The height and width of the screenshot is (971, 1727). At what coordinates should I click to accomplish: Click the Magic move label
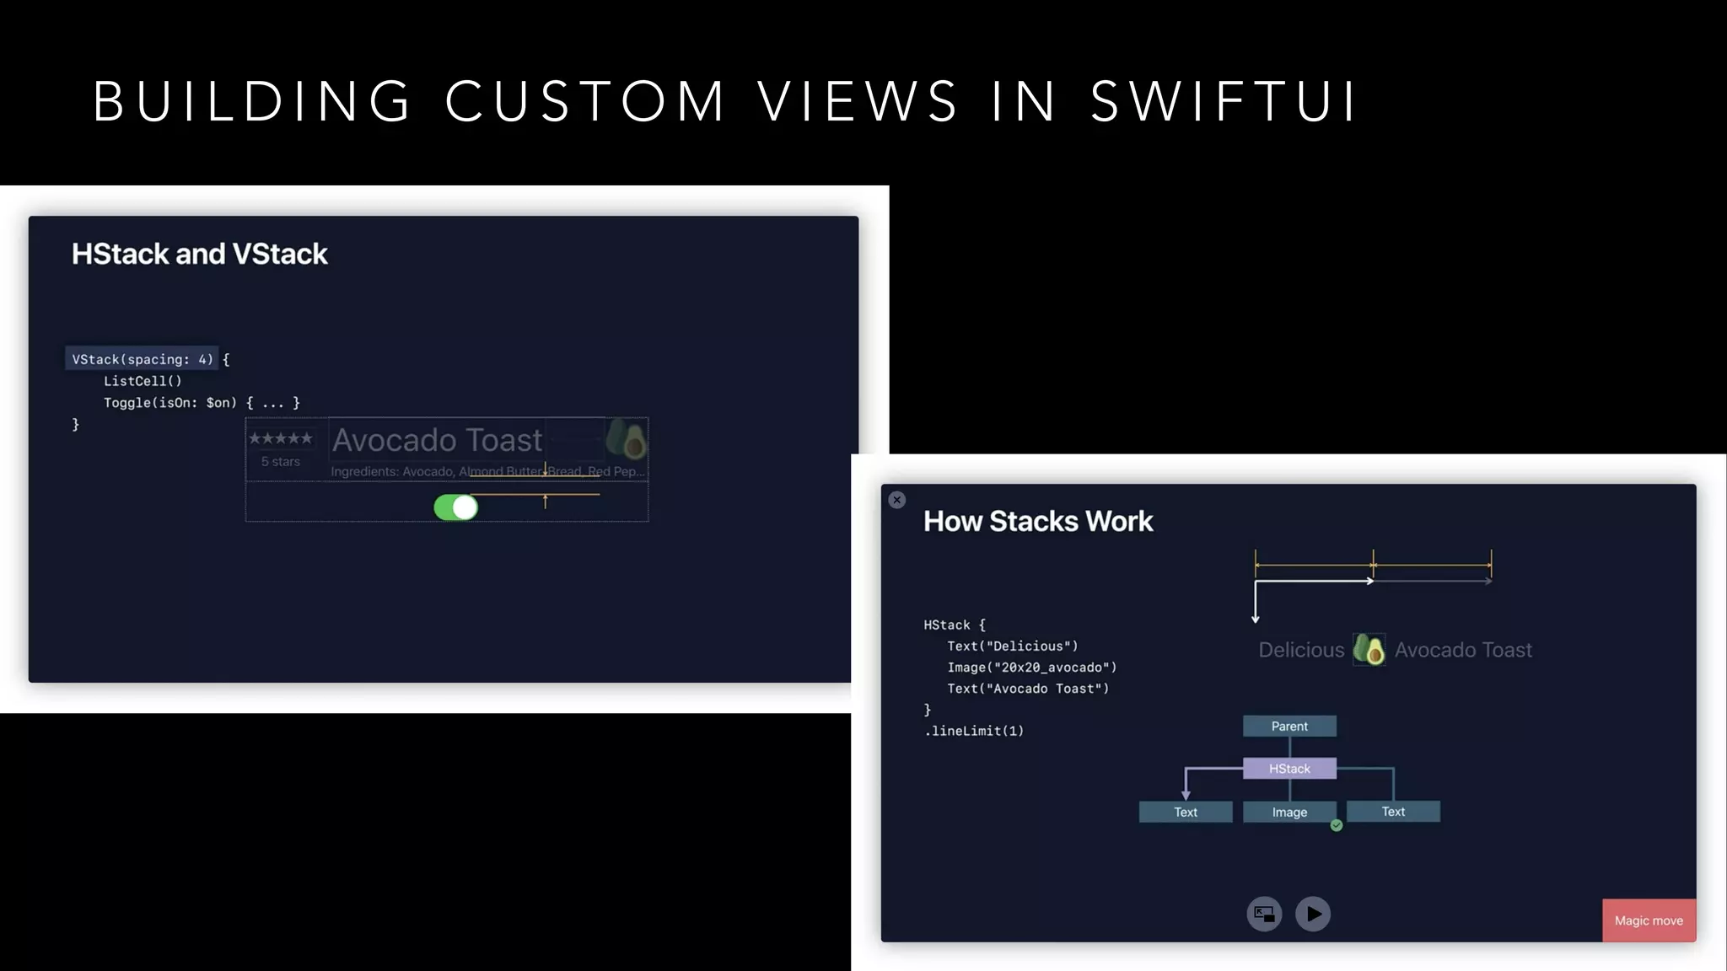(x=1649, y=920)
